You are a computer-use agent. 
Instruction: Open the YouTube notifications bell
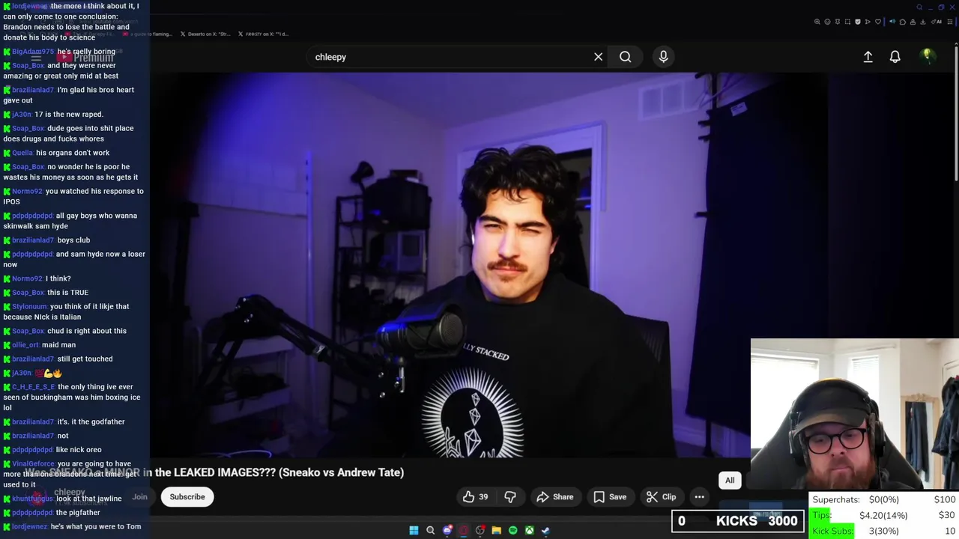(895, 57)
